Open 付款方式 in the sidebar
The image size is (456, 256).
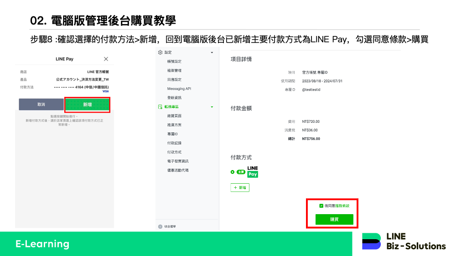174,152
